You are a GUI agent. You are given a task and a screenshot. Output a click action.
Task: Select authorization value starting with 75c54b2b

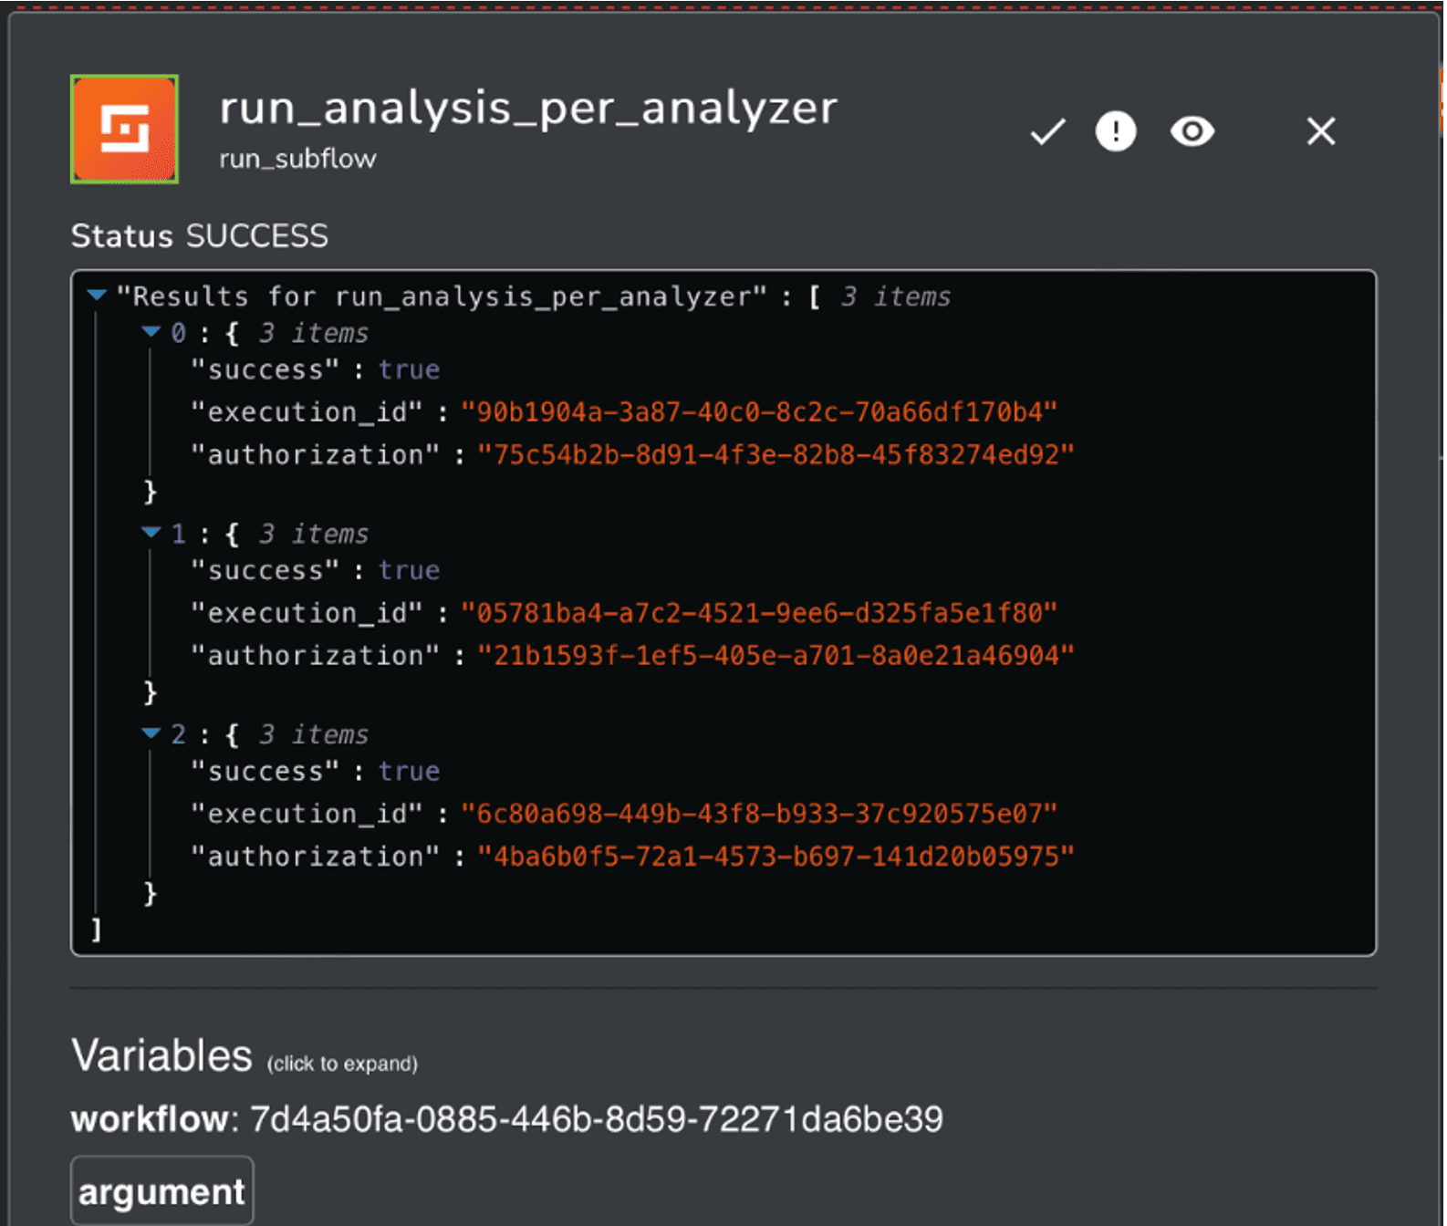tap(776, 454)
